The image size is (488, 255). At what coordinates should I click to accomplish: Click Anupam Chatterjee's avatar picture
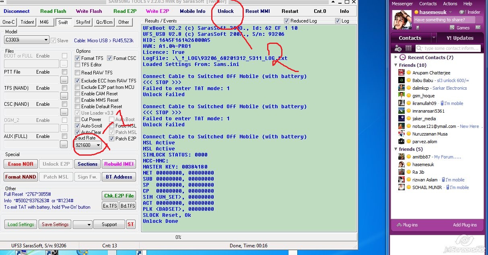[x=401, y=73]
